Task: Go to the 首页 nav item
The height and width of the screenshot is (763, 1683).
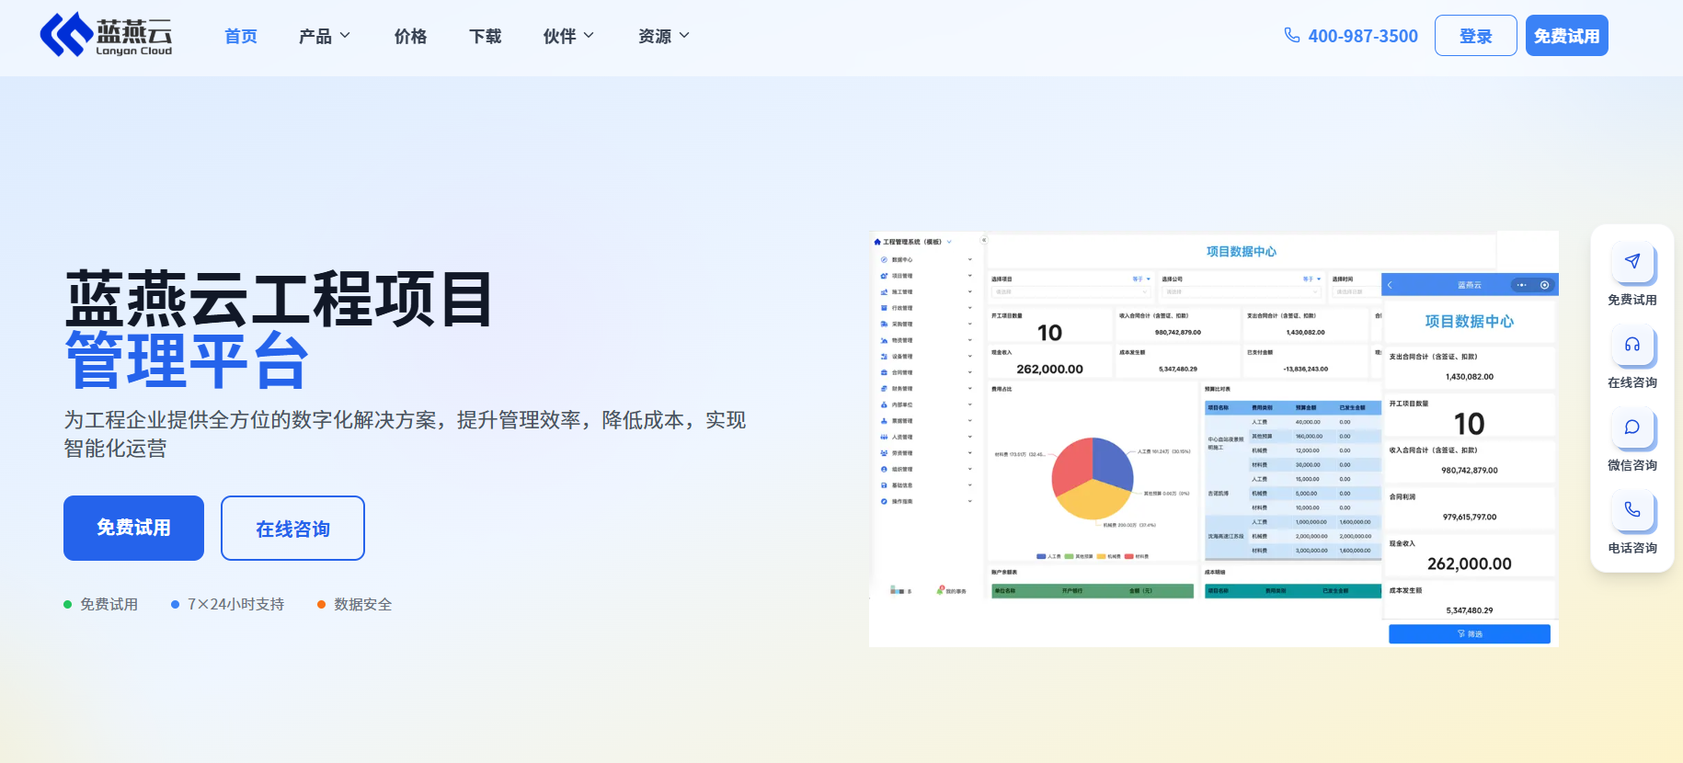Action: (x=241, y=36)
